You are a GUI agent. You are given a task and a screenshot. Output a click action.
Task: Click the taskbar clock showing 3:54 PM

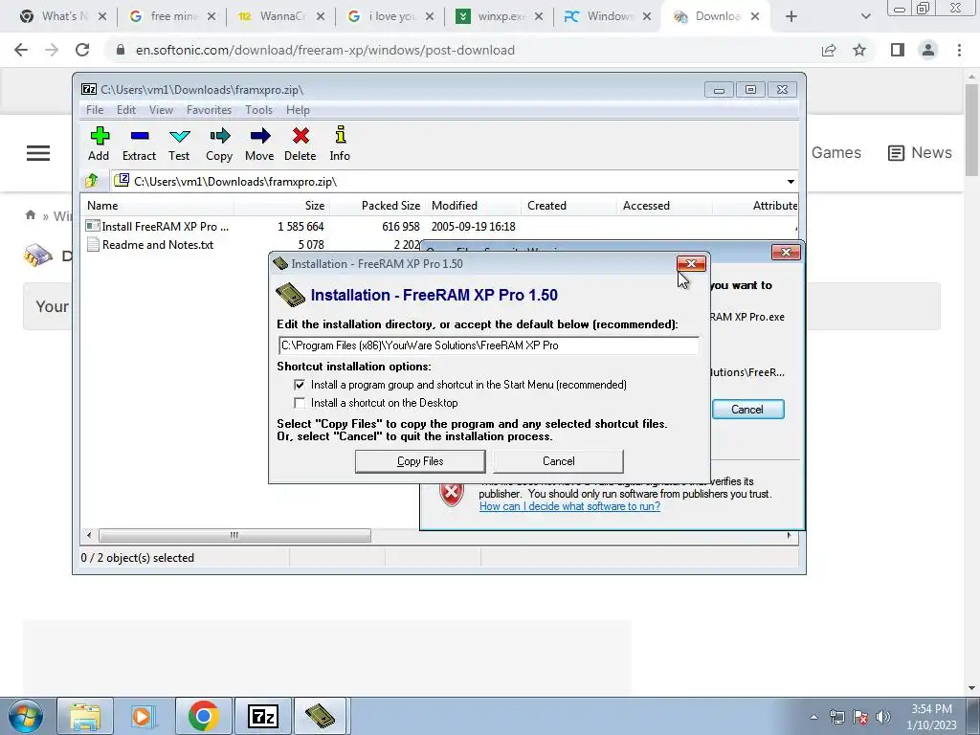[x=931, y=717]
